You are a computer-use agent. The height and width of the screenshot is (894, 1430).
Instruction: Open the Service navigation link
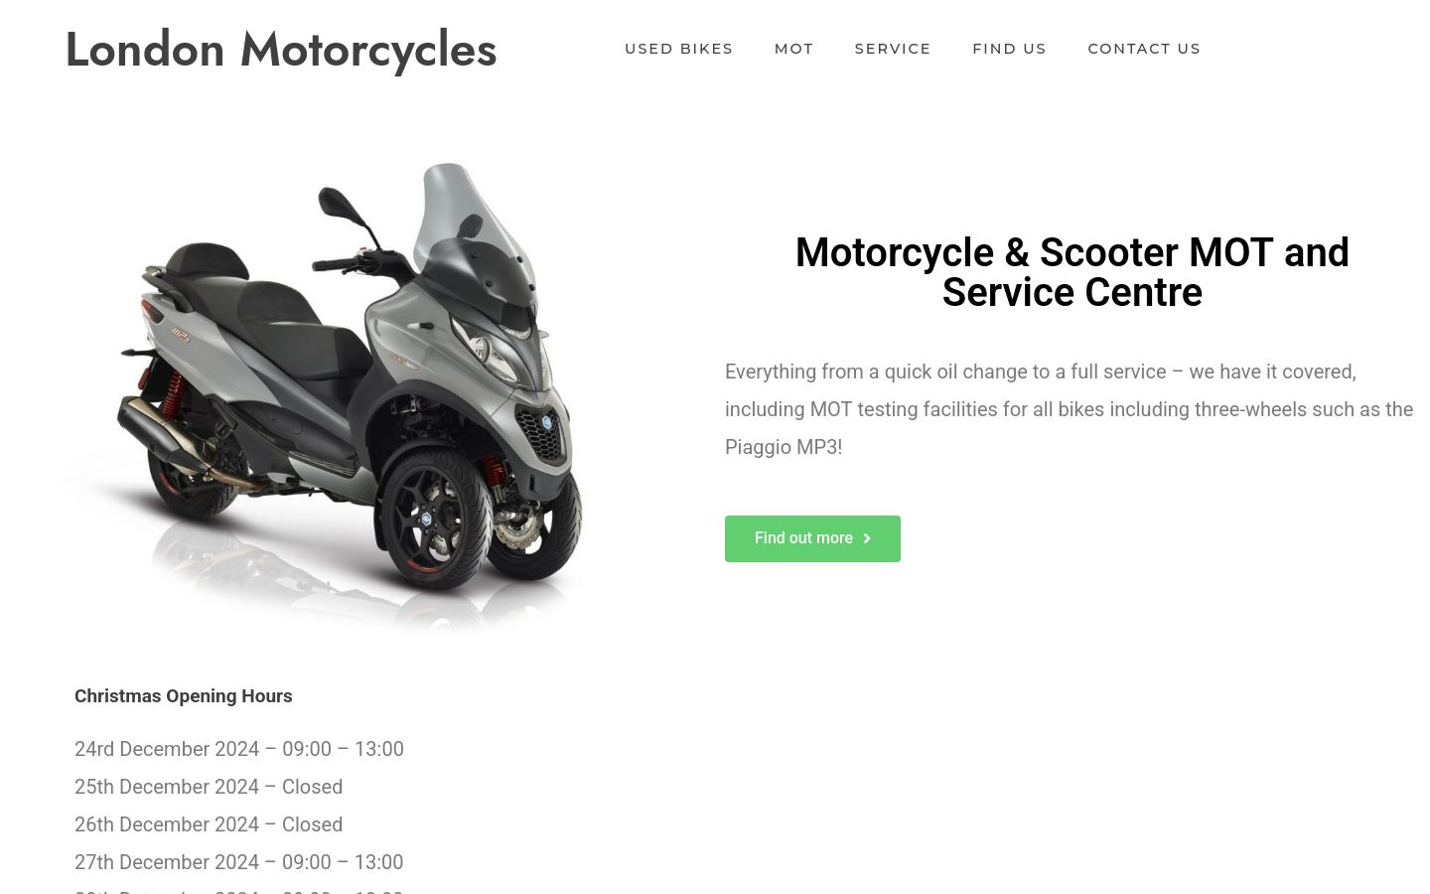893,49
